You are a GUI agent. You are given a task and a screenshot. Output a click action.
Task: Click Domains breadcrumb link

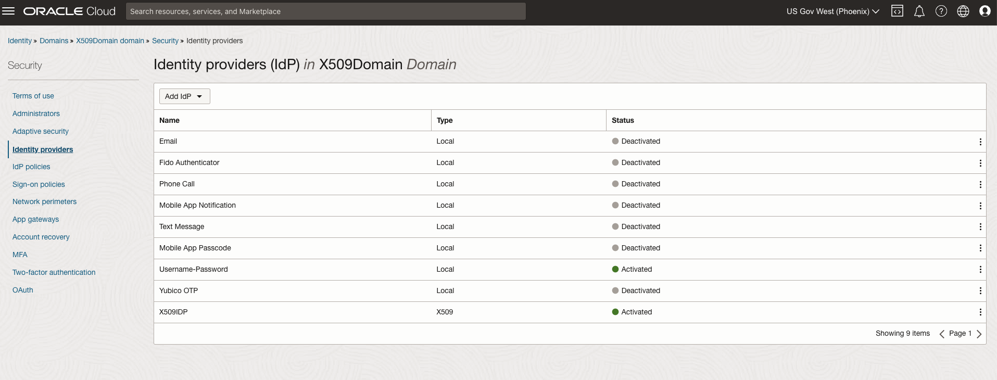54,41
